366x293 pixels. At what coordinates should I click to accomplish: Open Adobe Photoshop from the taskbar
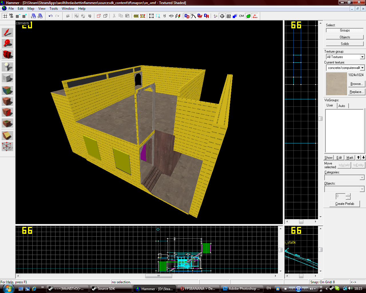point(241,289)
